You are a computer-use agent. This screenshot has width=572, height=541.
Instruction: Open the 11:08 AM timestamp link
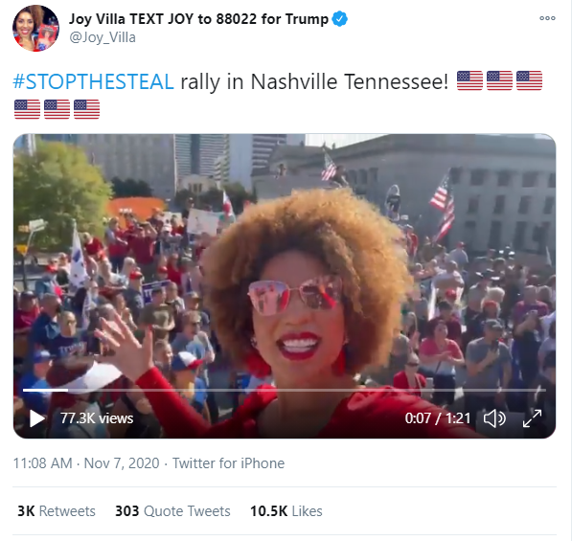43,463
